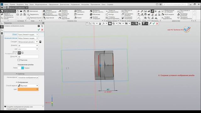Click the new document icon in ribbon
Screen dimensions: 201x113
coord(18,11)
